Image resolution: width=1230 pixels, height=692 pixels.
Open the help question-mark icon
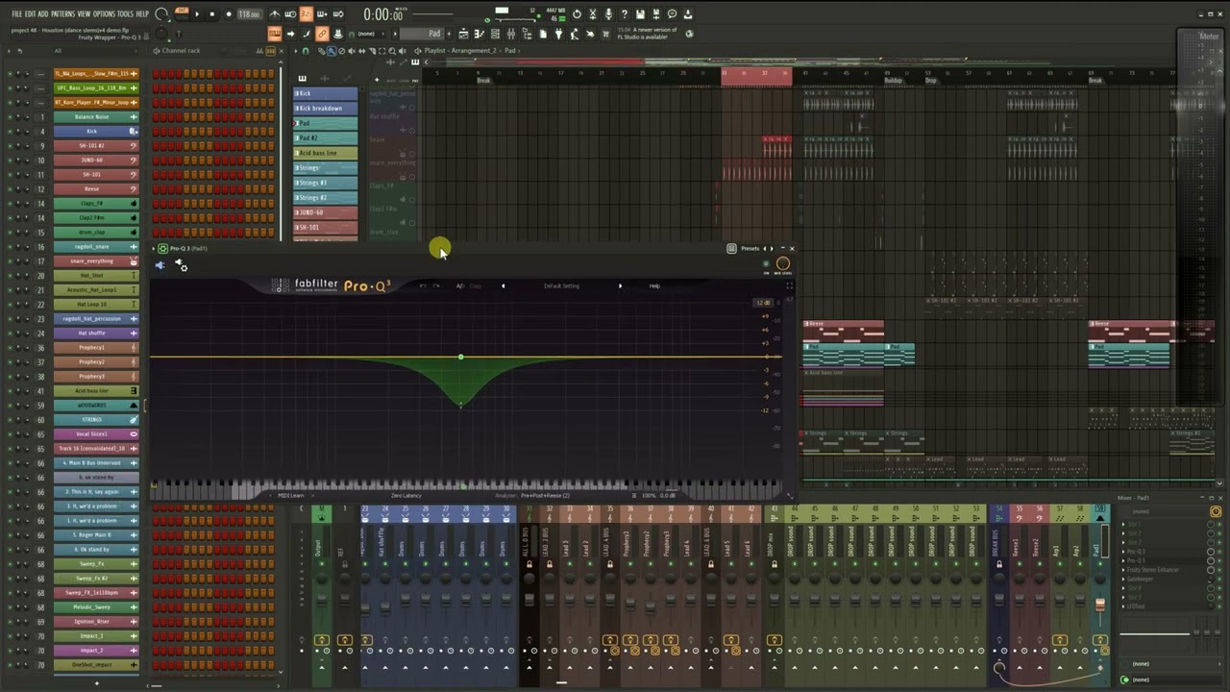[625, 14]
